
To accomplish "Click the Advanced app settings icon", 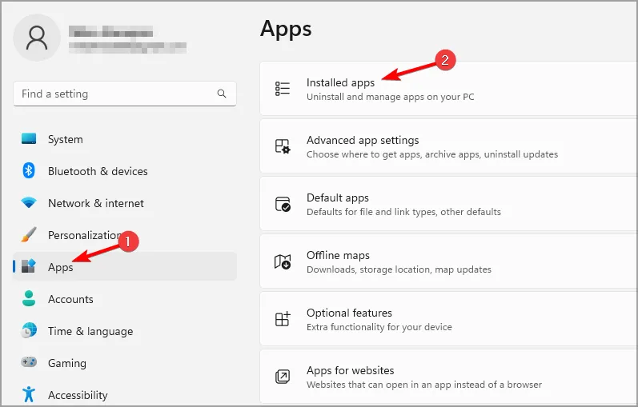I will tap(283, 146).
